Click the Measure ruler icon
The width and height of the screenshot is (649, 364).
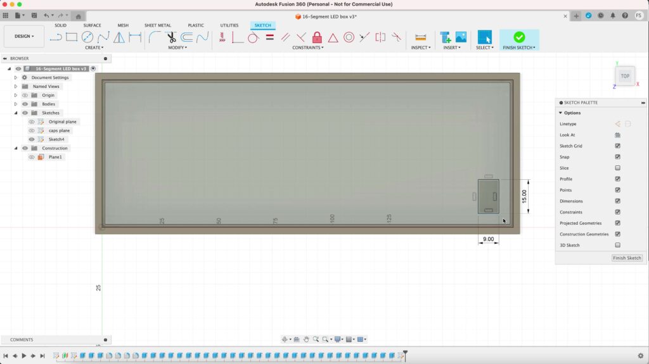pyautogui.click(x=420, y=37)
